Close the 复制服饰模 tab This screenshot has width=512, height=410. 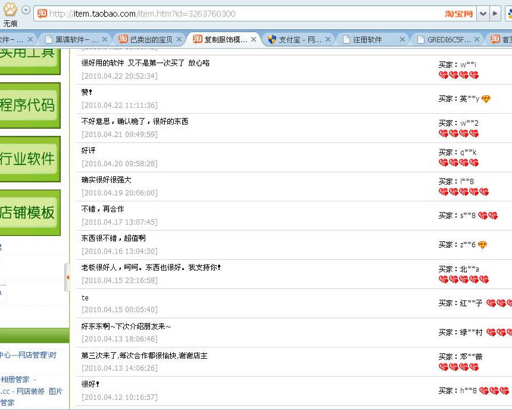pyautogui.click(x=254, y=39)
